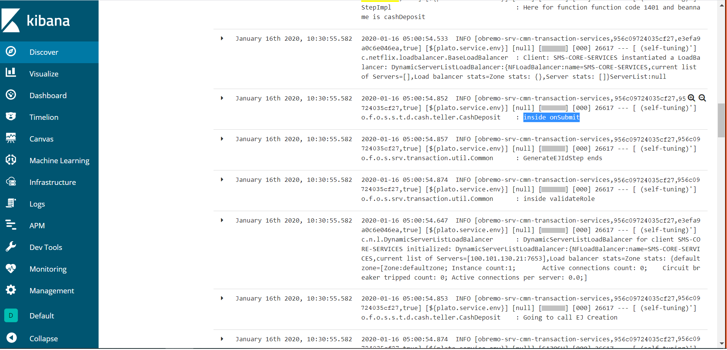Expand the 'inside validateRole' log row

(222, 180)
